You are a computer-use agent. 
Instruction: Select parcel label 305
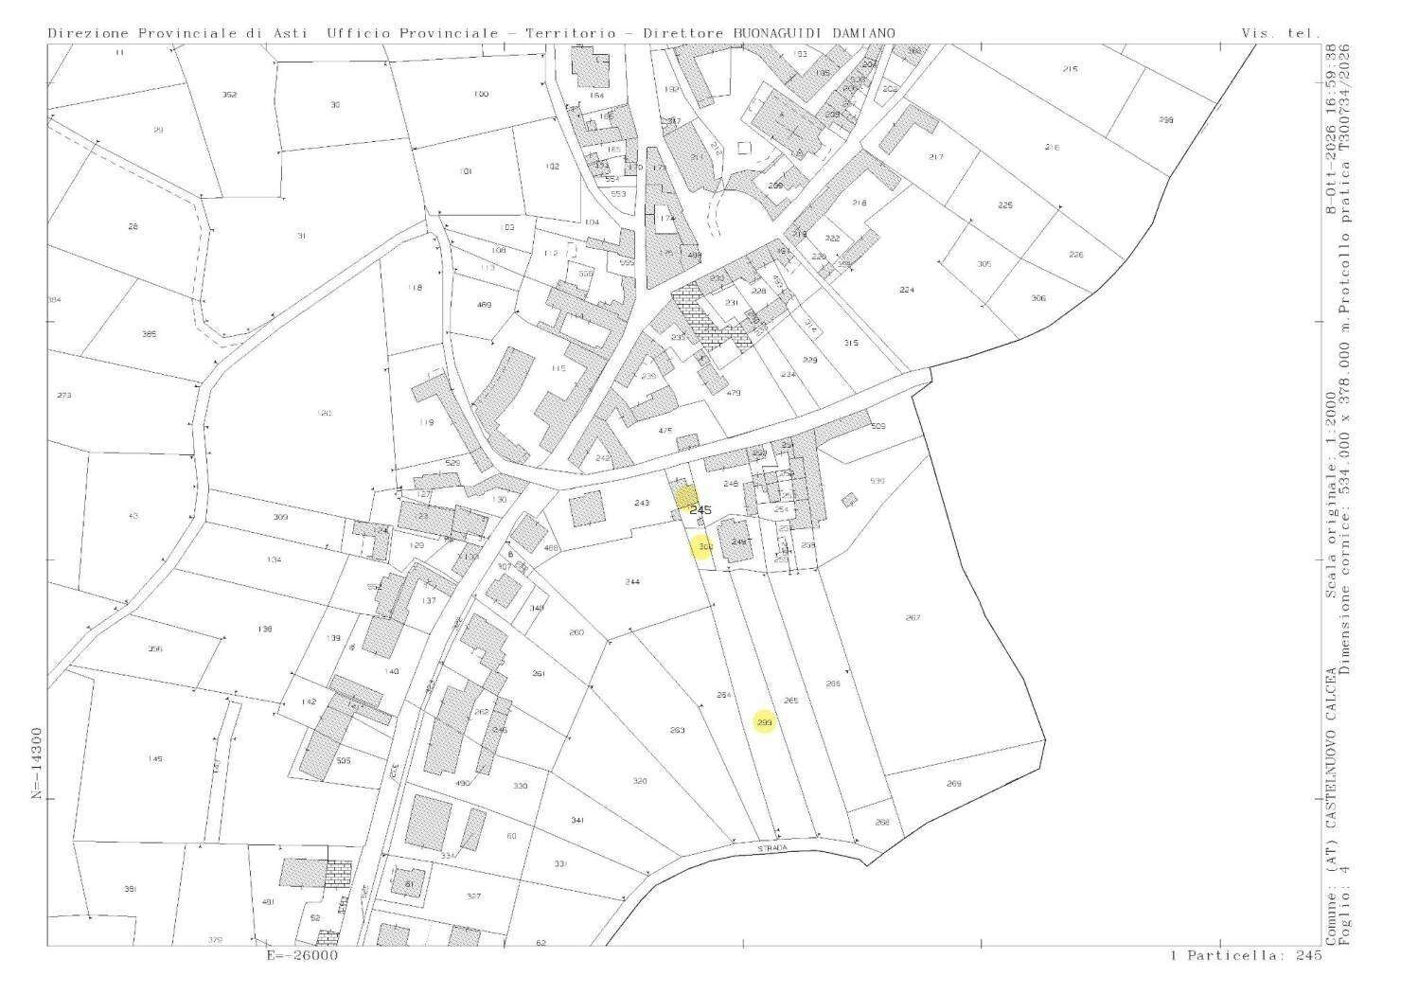point(984,264)
